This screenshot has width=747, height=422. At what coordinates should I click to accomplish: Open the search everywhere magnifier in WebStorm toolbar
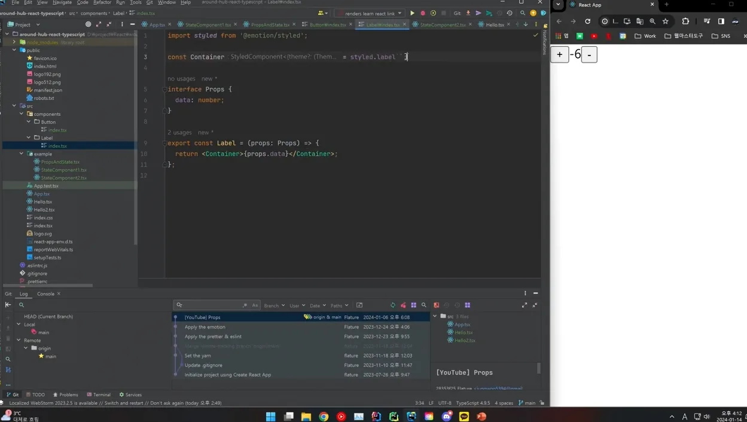pos(523,13)
